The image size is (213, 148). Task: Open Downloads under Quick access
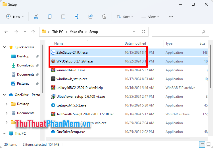click(x=25, y=65)
